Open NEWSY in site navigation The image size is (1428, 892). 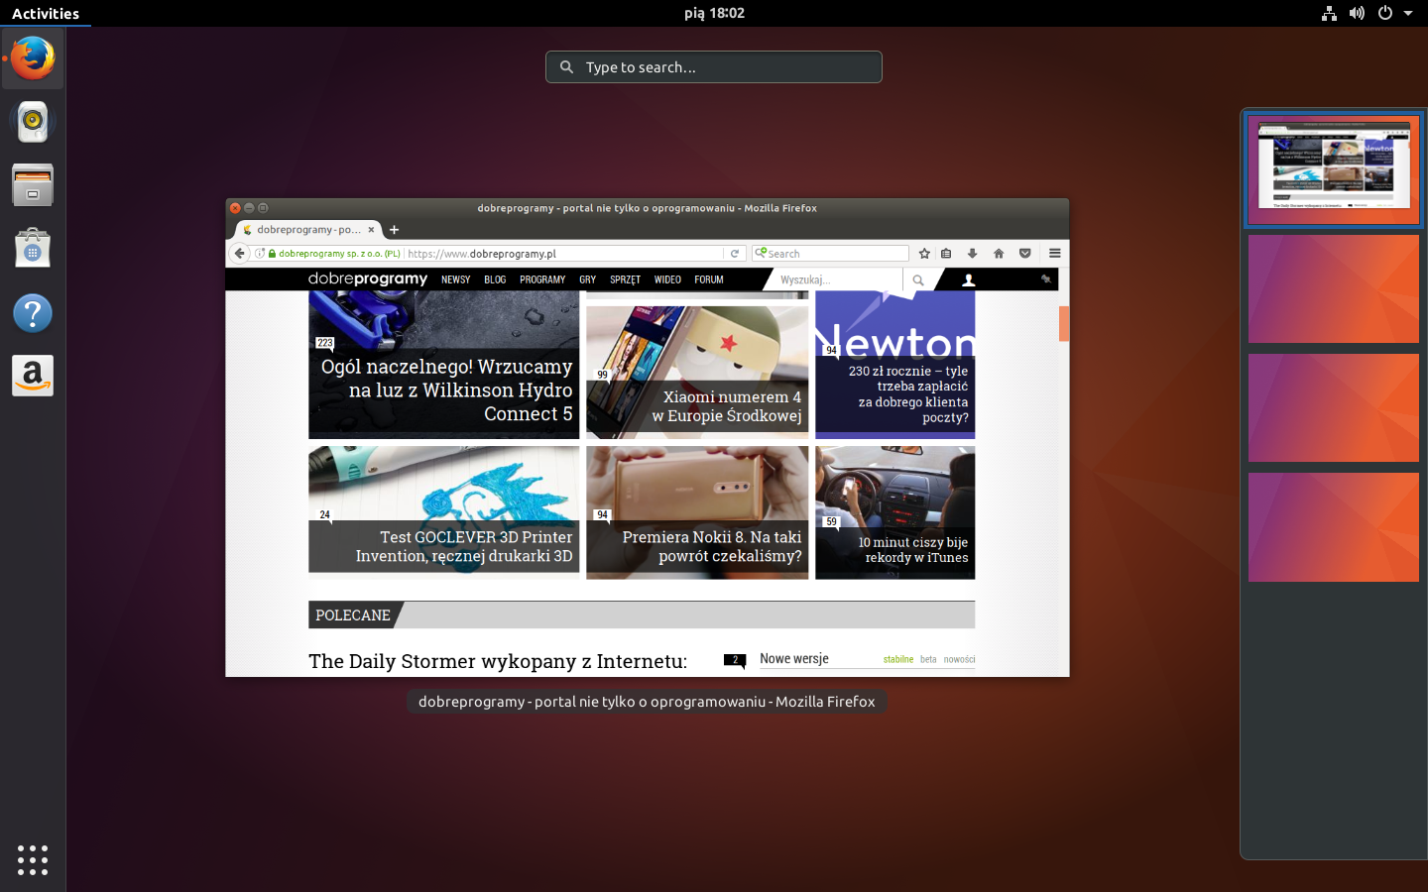pos(456,280)
